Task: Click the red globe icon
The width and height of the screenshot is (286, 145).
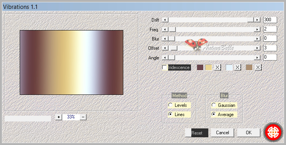Action: coord(273,132)
